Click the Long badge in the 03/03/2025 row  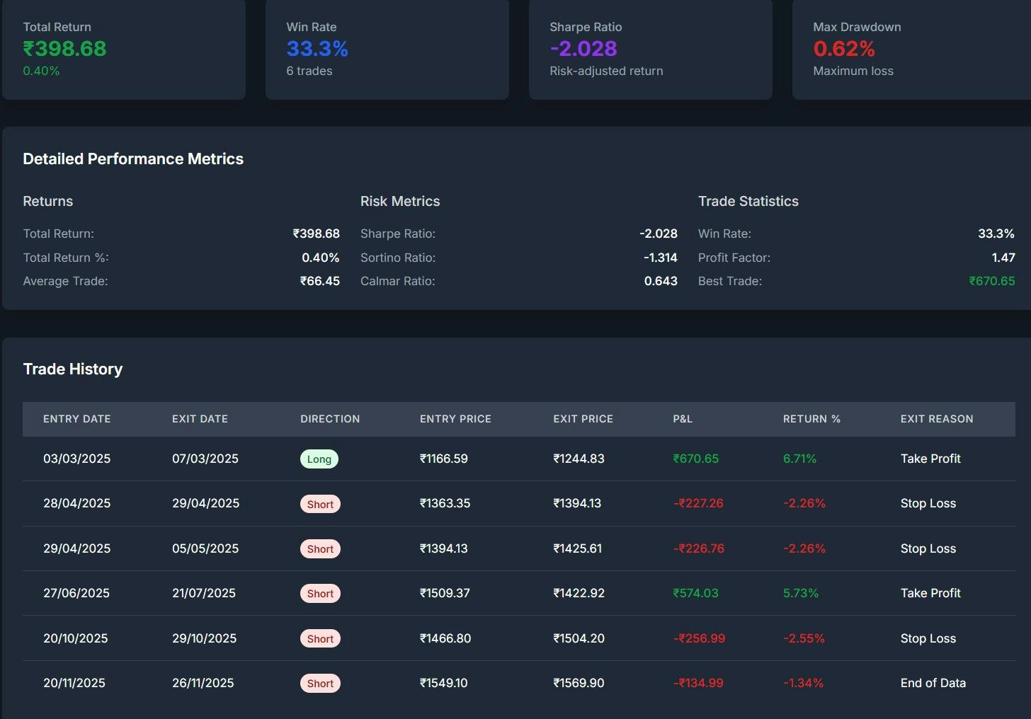click(x=319, y=459)
